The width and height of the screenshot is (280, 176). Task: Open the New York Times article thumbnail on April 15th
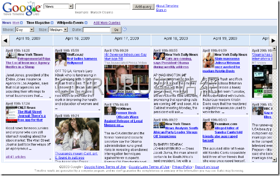point(12,56)
